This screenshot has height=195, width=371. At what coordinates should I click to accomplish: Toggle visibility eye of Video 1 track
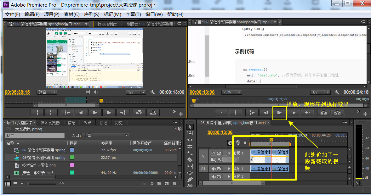pyautogui.click(x=213, y=153)
